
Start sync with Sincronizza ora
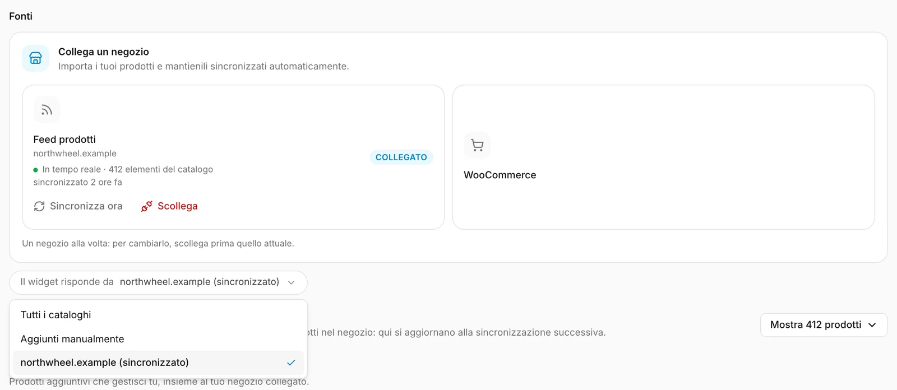(78, 206)
